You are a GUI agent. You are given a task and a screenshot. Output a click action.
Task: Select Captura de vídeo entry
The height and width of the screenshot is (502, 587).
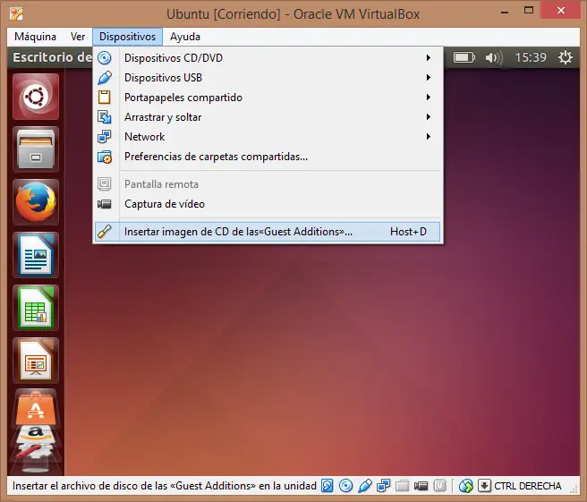[x=268, y=204]
